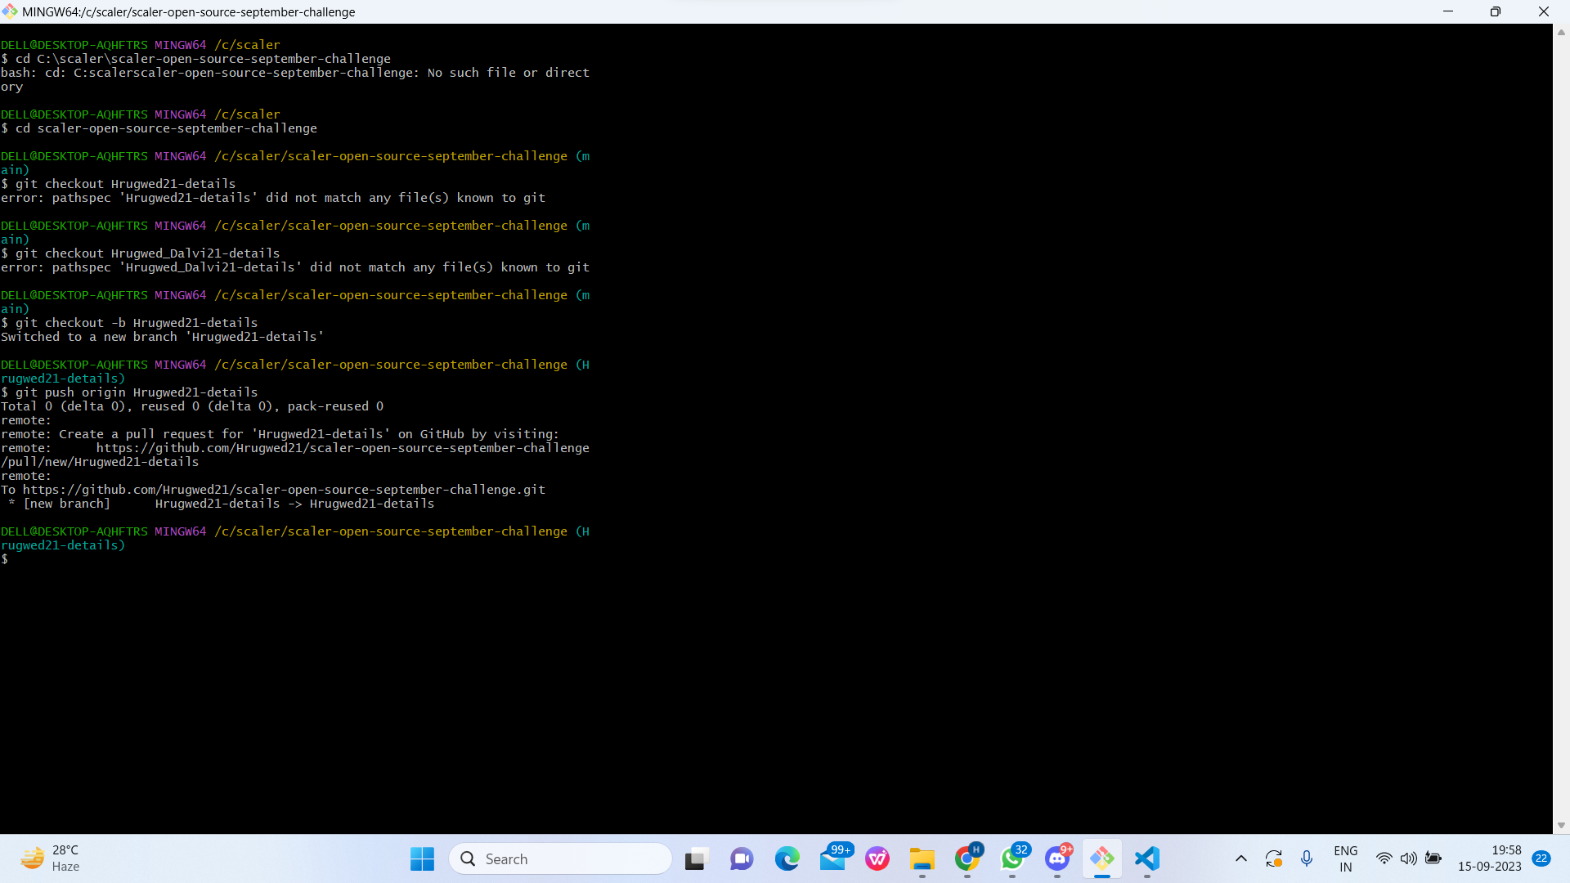1570x883 pixels.
Task: Toggle Wi-Fi from the system tray
Action: point(1384,858)
